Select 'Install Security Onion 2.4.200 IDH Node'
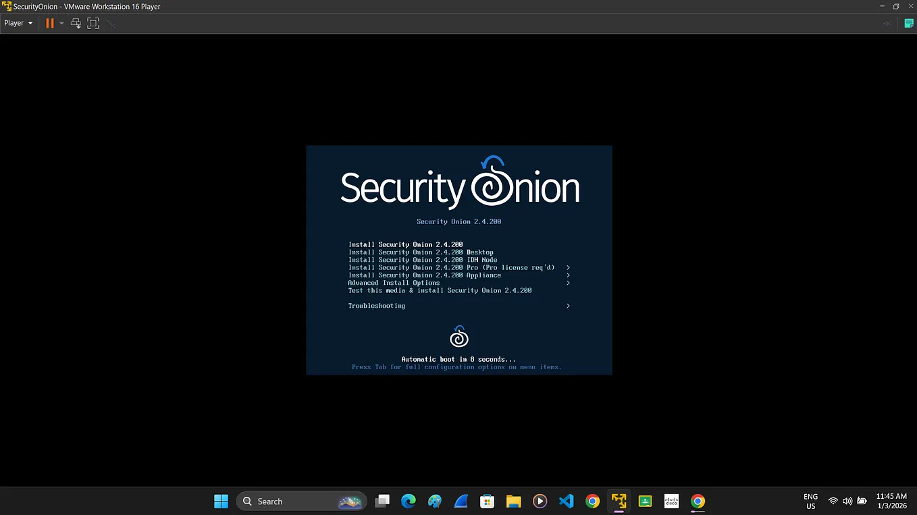The height and width of the screenshot is (515, 917). [x=423, y=260]
